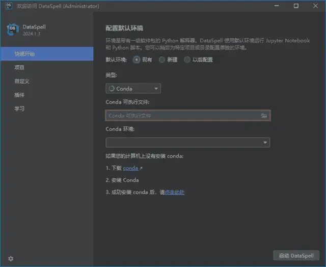Click the 配置默认环境 heading text
Image resolution: width=326 pixels, height=267 pixels.
(124, 28)
